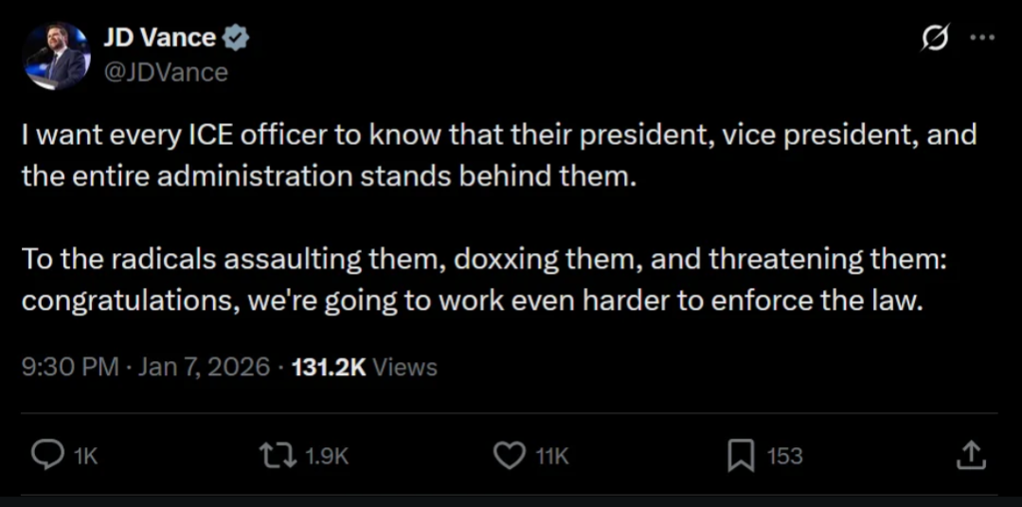Click the reply speech bubble icon
The image size is (1022, 507).
[x=46, y=456]
